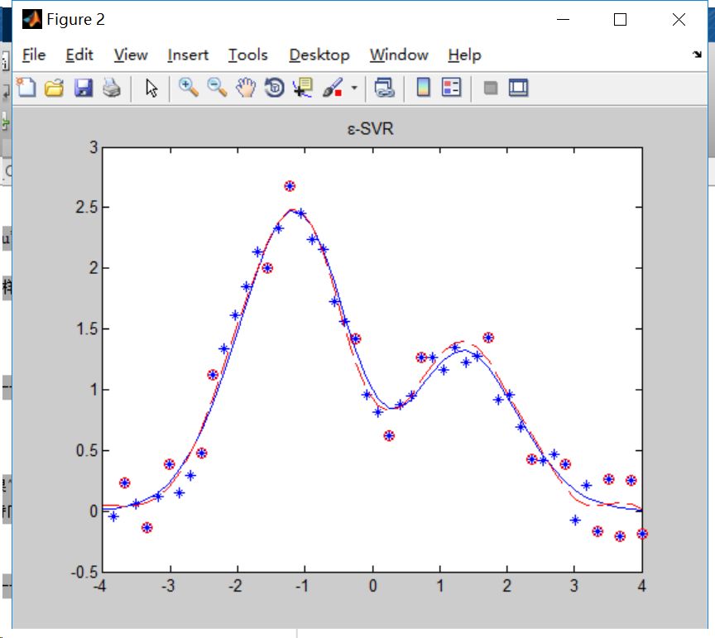Enable the Pan hand tool
Viewport: 715px width, 638px height.
[x=245, y=87]
